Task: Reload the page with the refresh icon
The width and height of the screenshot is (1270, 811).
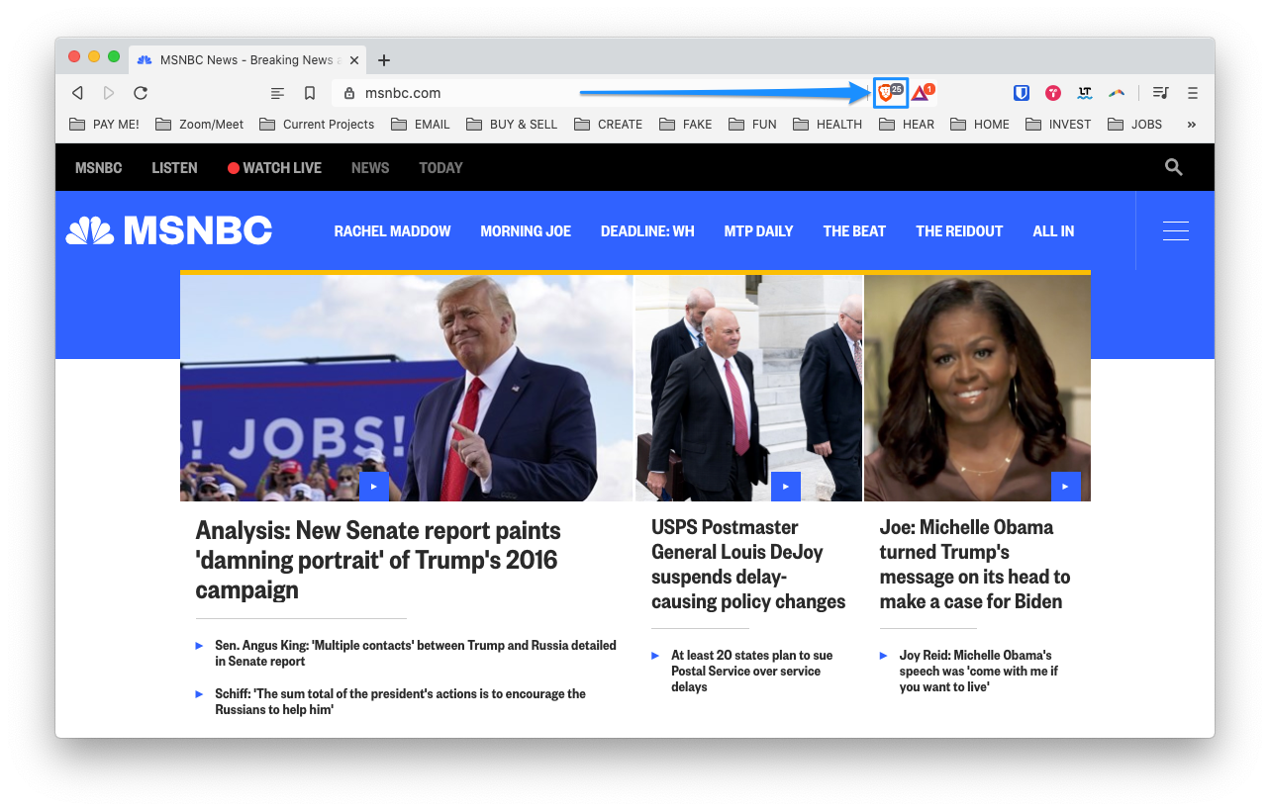Action: point(141,93)
